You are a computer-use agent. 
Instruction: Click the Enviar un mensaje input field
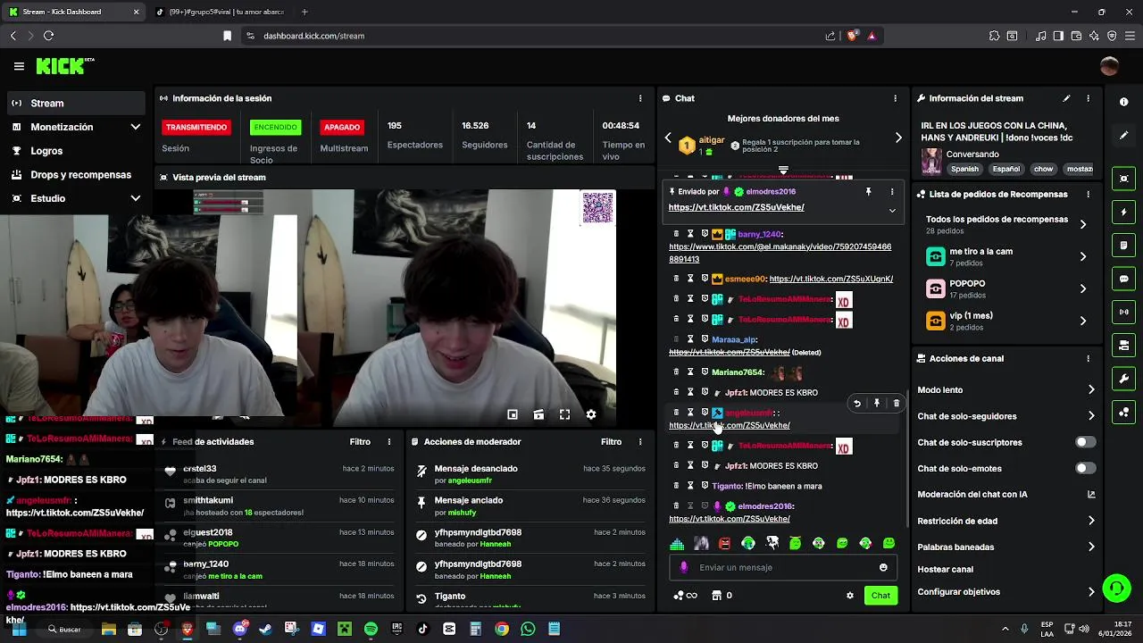click(x=783, y=567)
